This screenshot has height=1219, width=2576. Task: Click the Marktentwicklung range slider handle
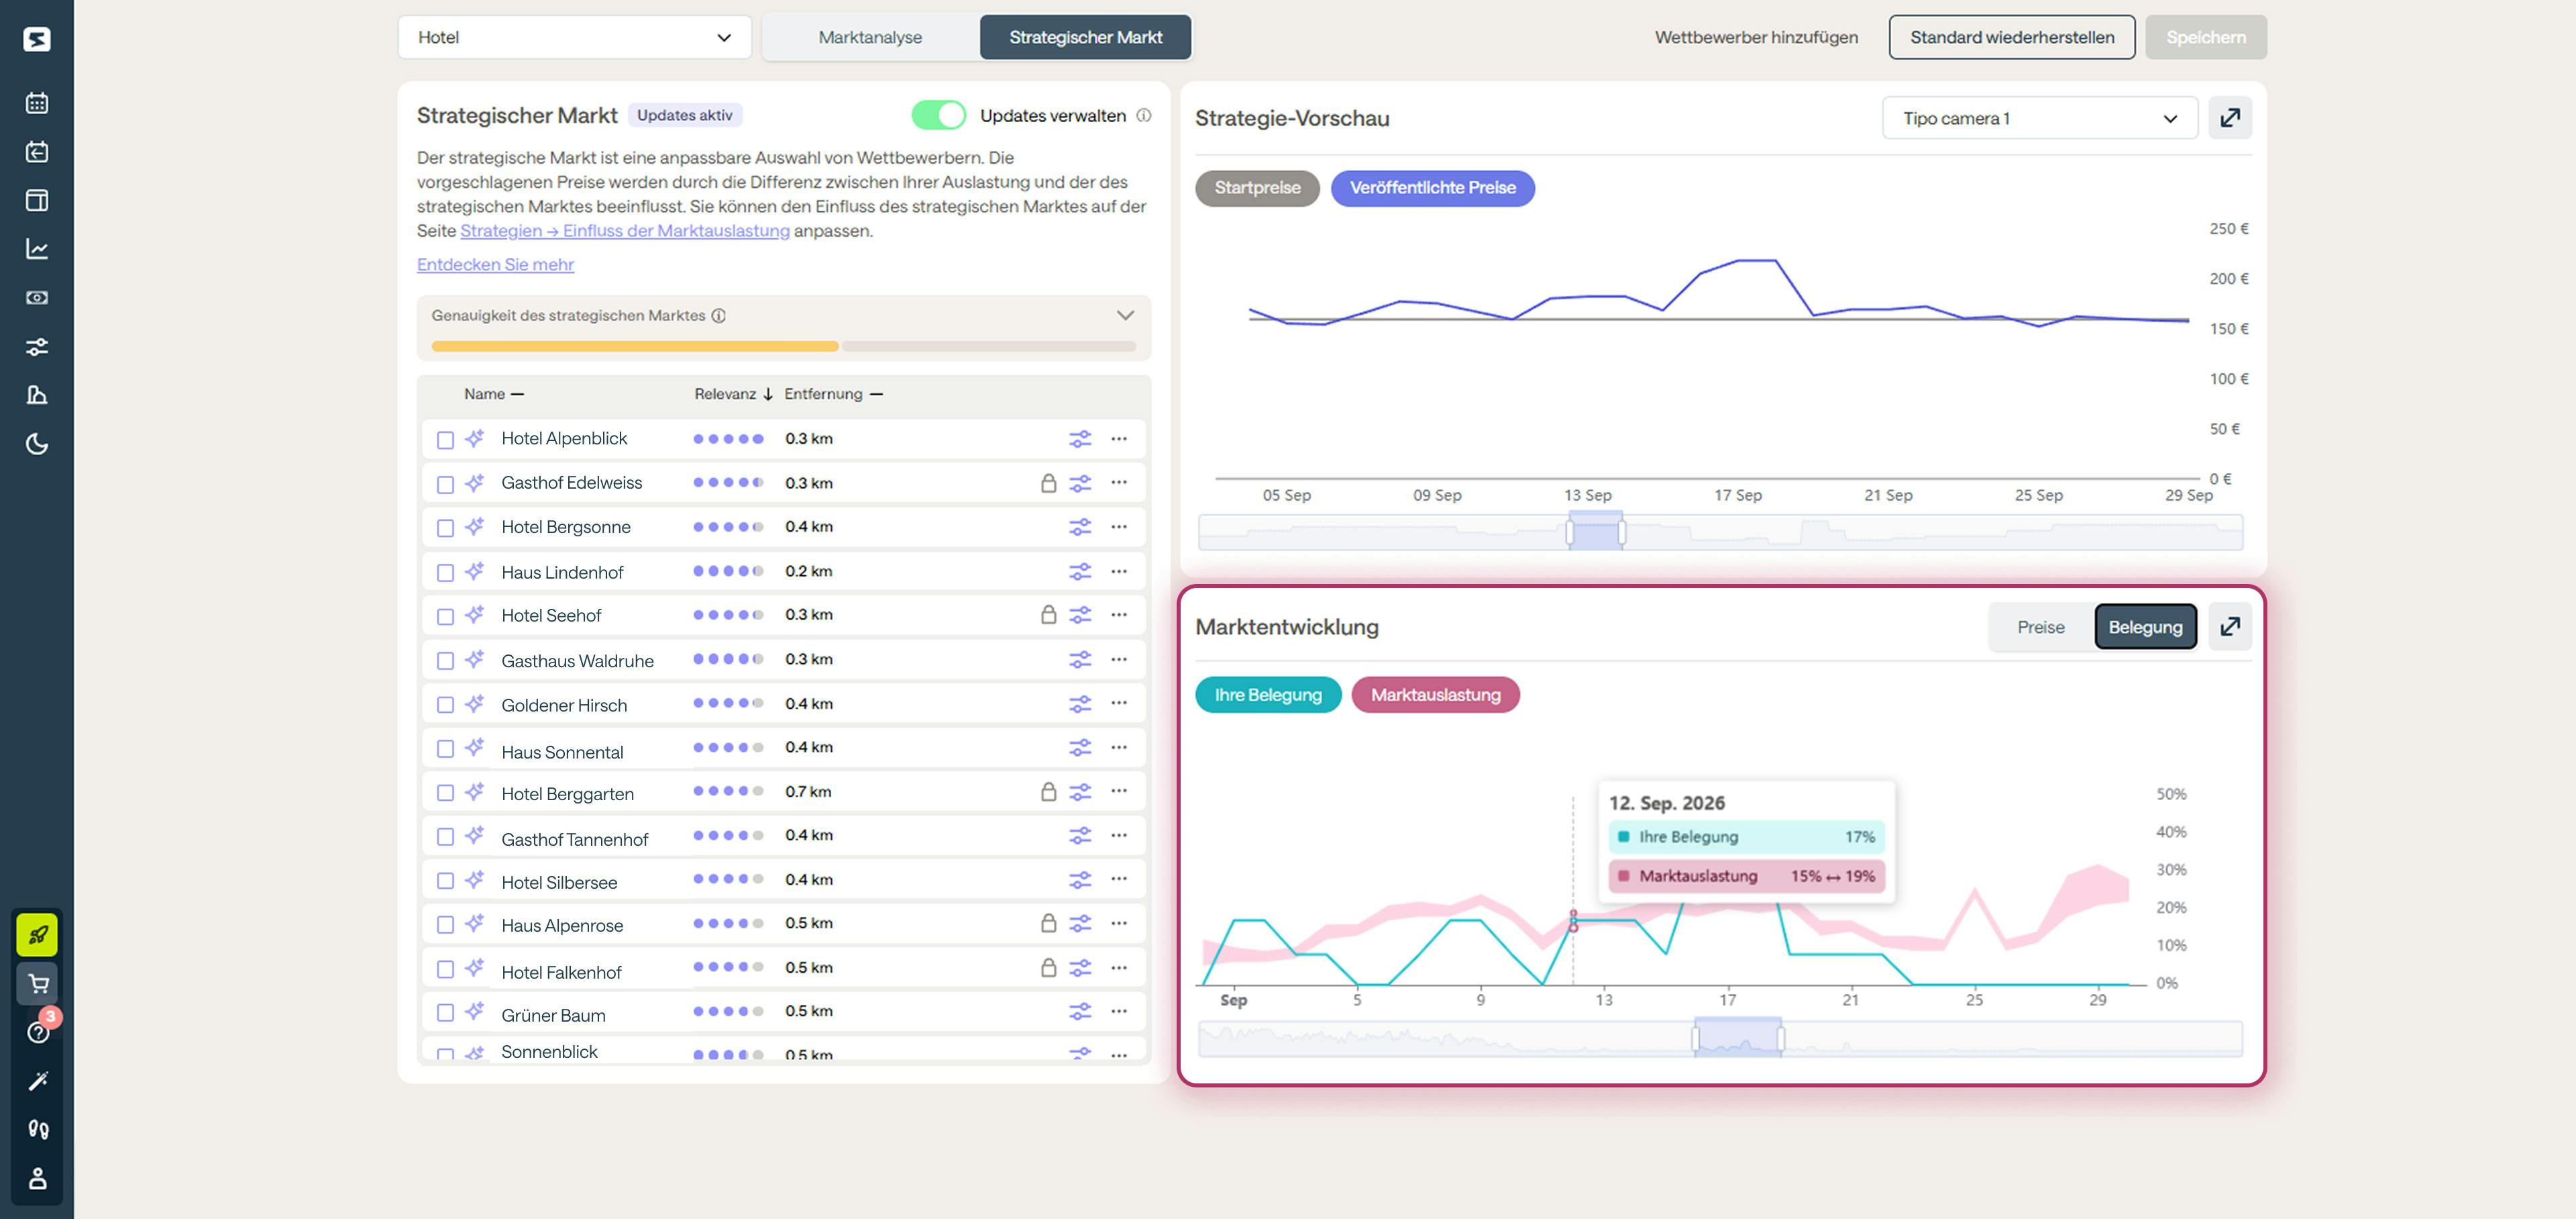point(1695,1039)
